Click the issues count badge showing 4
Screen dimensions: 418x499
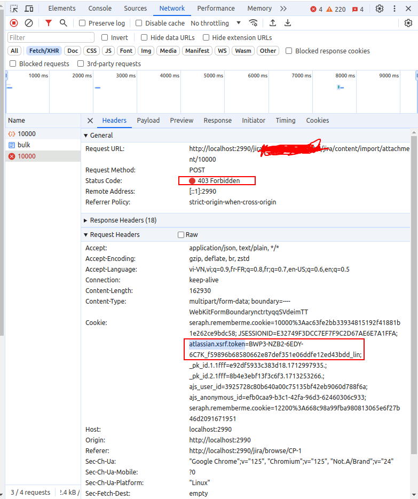click(358, 9)
